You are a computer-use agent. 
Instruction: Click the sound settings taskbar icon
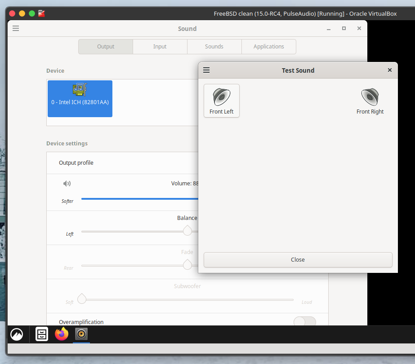tap(81, 334)
